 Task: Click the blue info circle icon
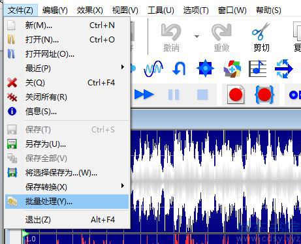click(12, 112)
